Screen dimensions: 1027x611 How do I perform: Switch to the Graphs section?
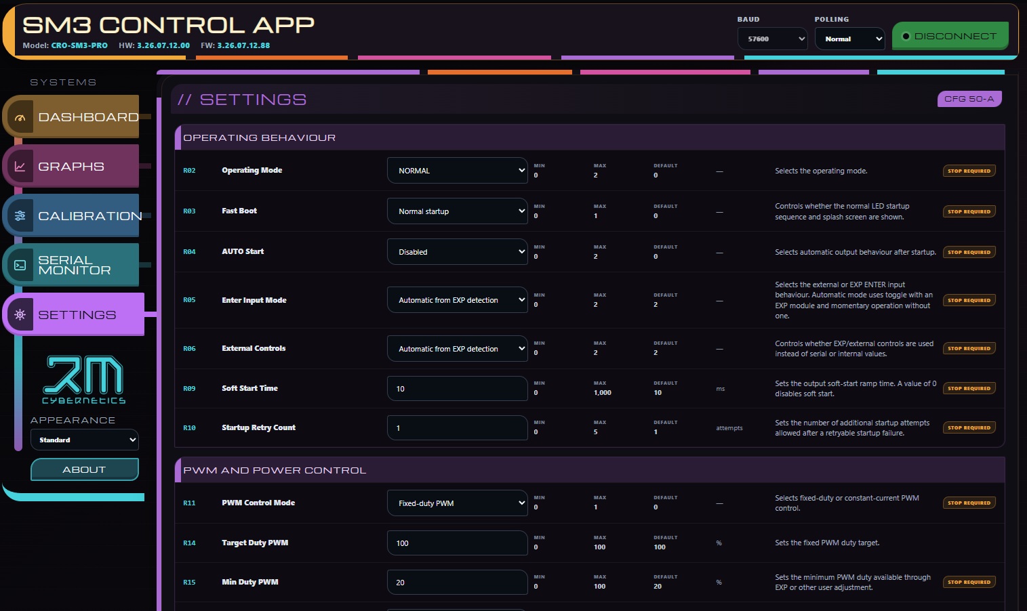pos(73,167)
